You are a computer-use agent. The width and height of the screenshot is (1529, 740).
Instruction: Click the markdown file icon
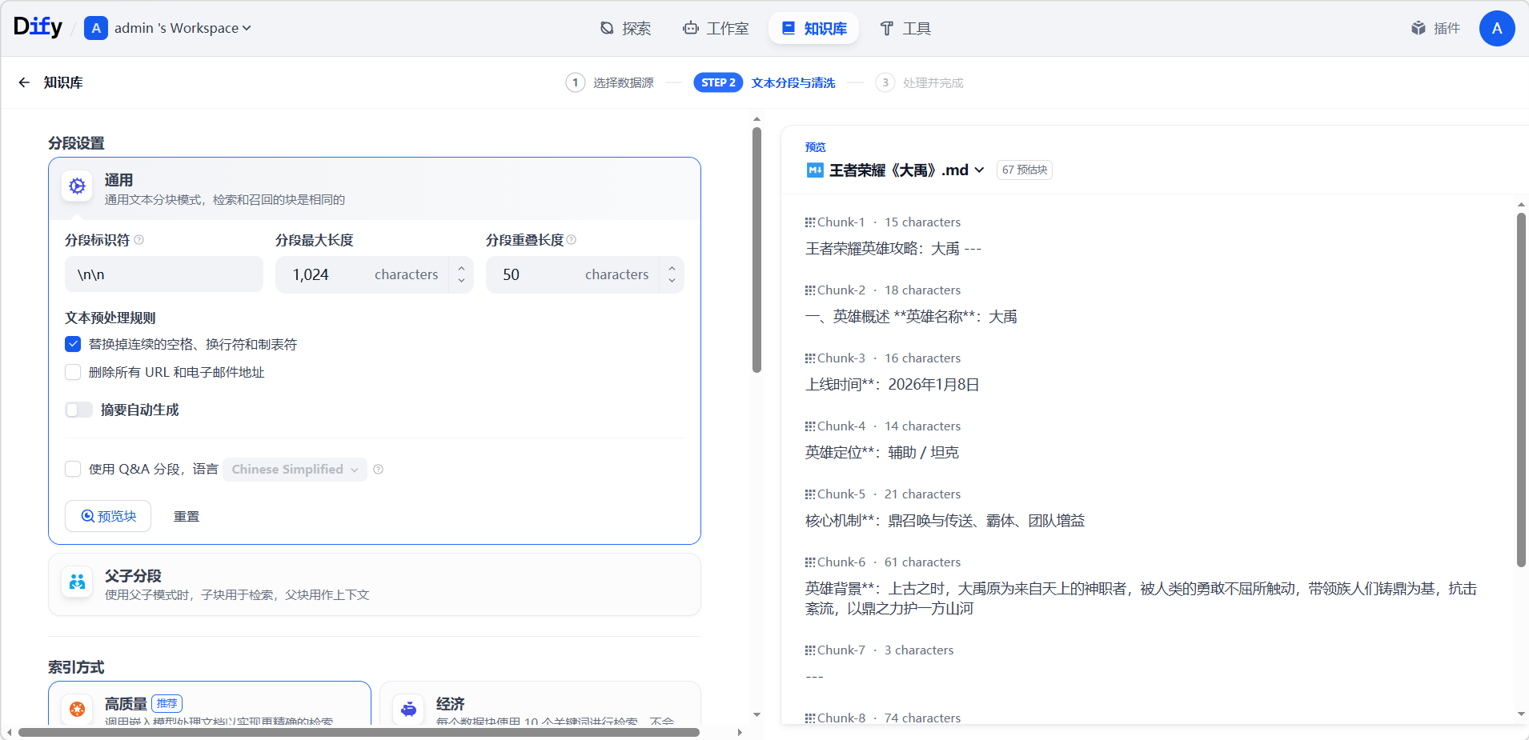(815, 170)
